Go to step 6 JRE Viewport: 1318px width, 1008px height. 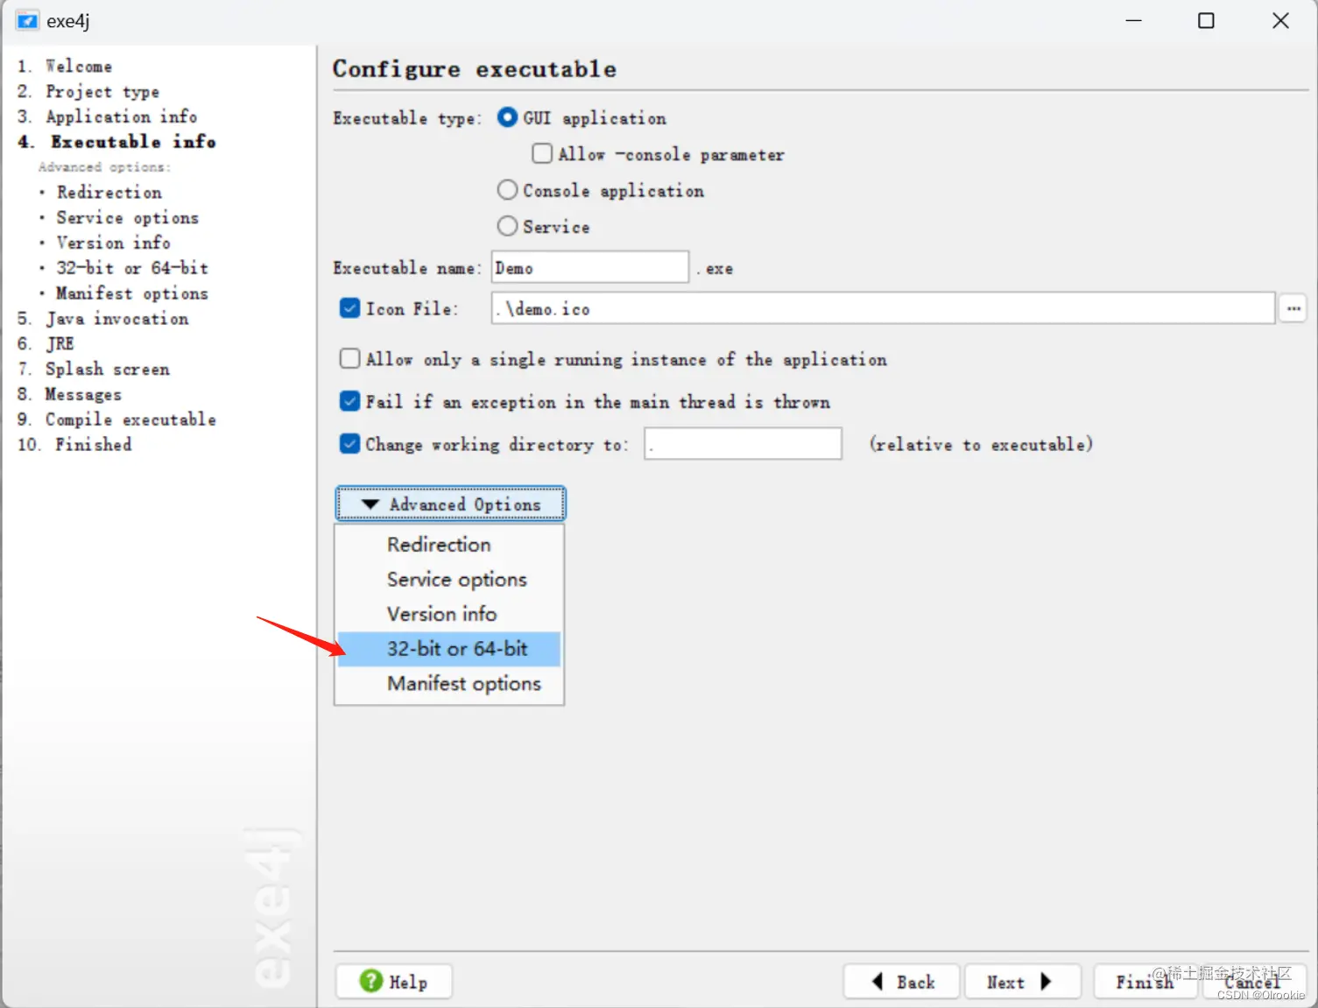(x=46, y=343)
